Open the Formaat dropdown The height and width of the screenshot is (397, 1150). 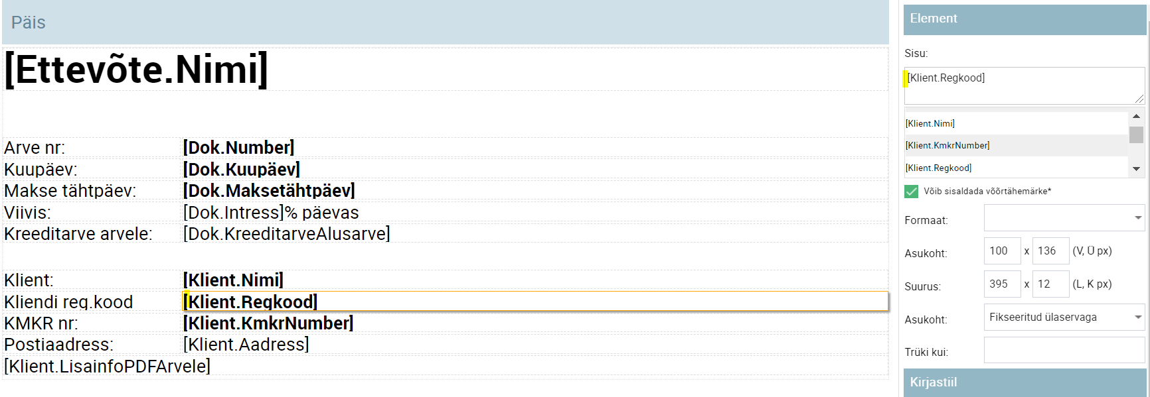point(1064,217)
